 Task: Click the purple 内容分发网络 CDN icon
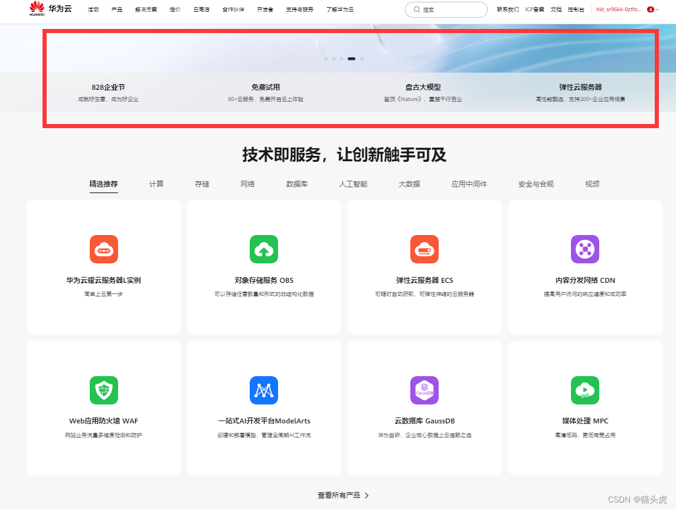click(x=585, y=249)
